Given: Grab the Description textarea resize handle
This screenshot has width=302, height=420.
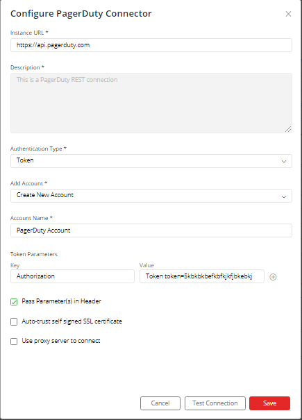Looking at the screenshot, I should (x=288, y=129).
